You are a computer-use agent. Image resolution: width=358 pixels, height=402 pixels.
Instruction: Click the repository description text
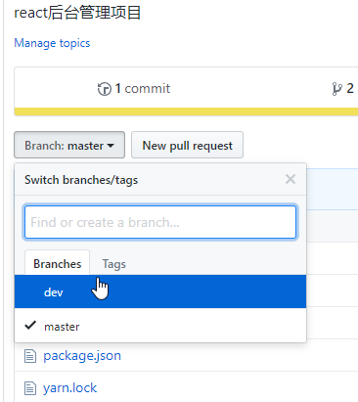[77, 13]
